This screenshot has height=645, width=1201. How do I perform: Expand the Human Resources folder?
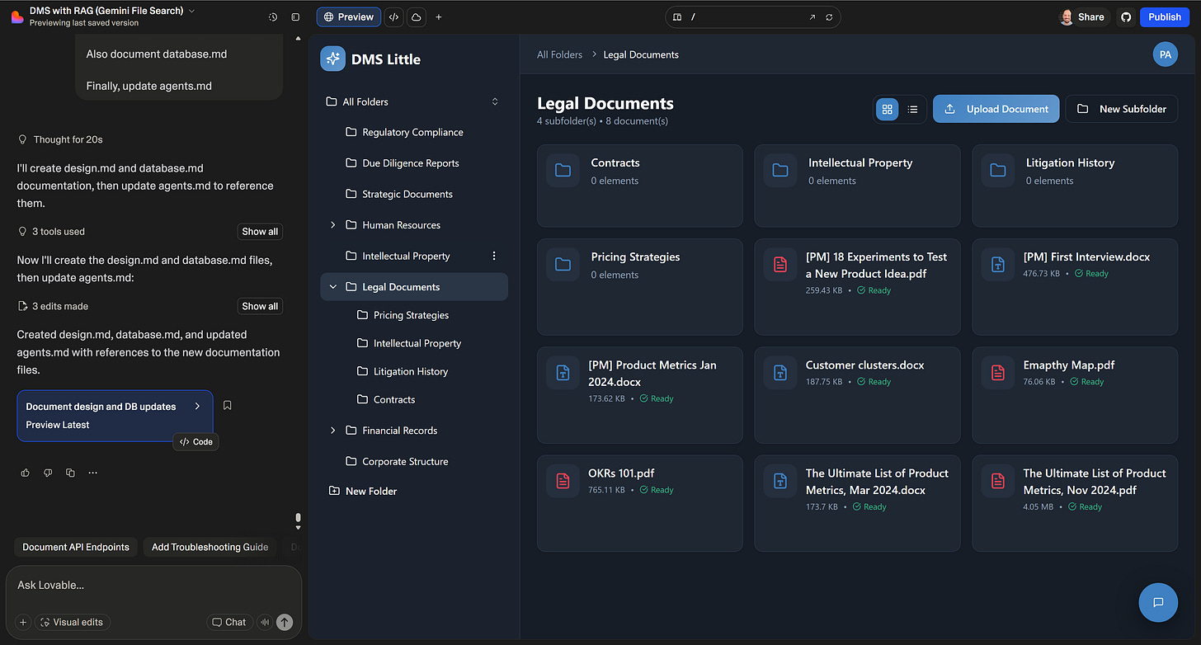pyautogui.click(x=332, y=224)
